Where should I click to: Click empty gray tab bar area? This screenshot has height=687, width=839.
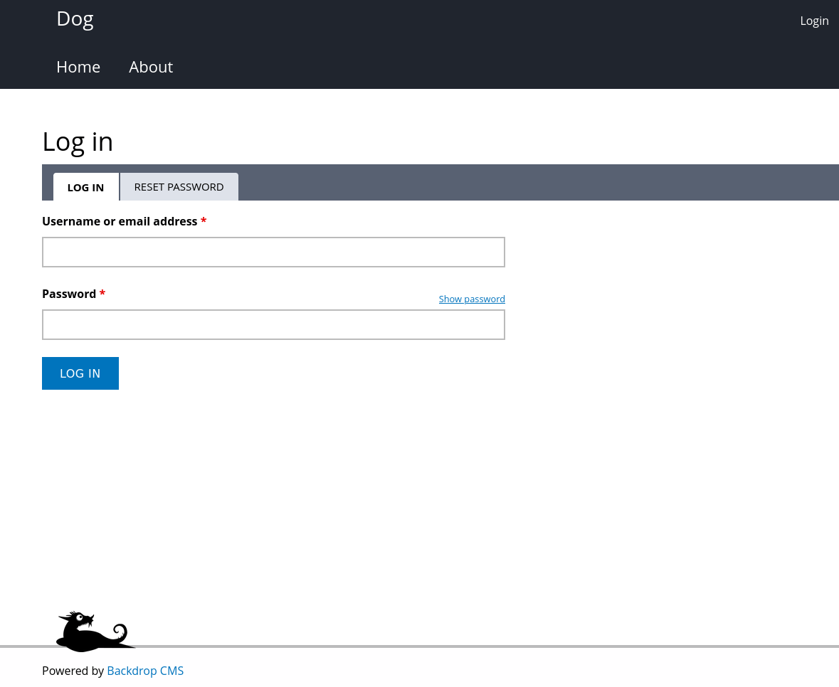pos(534,183)
